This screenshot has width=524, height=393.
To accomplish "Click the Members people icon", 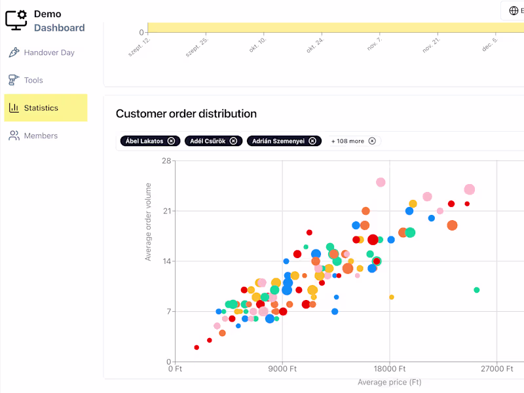I will [x=14, y=136].
